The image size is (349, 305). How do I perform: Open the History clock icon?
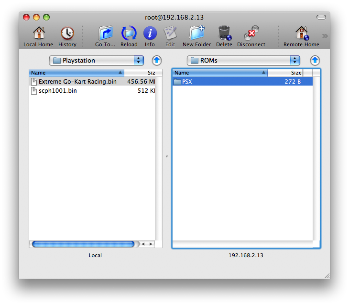(67, 33)
